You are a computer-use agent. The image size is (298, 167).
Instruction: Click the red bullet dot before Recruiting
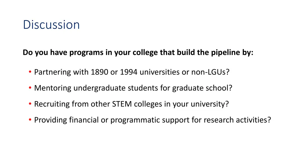coord(30,104)
